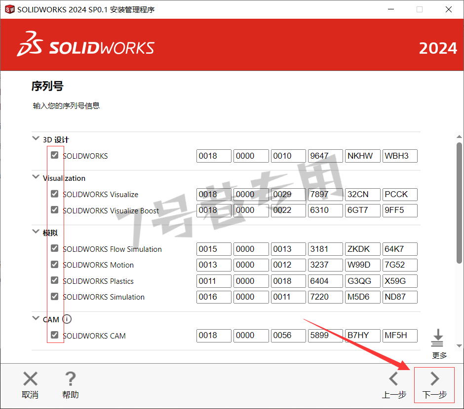The height and width of the screenshot is (409, 464).
Task: Click Visualize Boost serial field 6GT7
Action: coord(362,210)
